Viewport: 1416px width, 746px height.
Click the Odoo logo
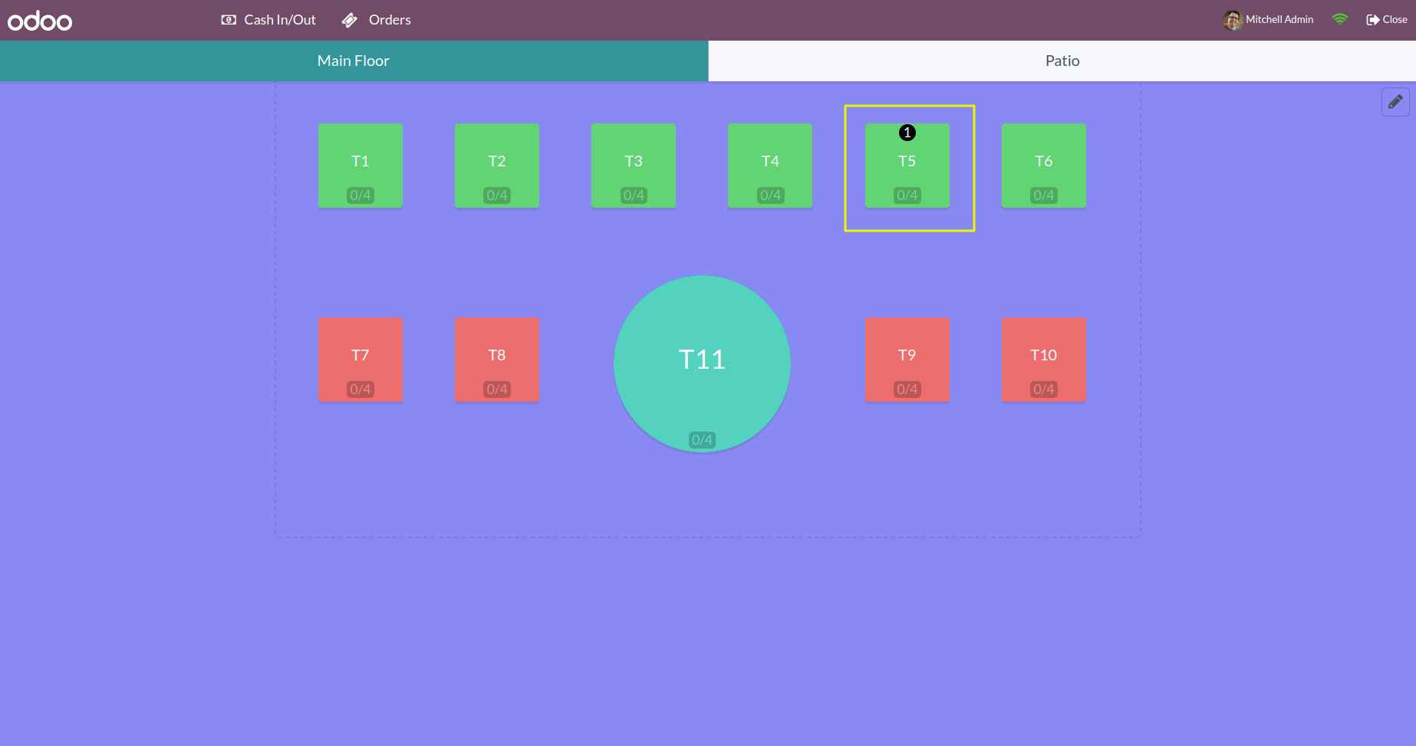[40, 21]
